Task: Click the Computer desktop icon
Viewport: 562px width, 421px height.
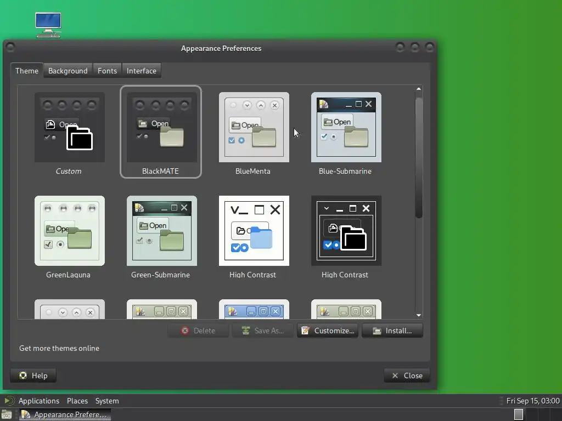Action: pos(48,25)
